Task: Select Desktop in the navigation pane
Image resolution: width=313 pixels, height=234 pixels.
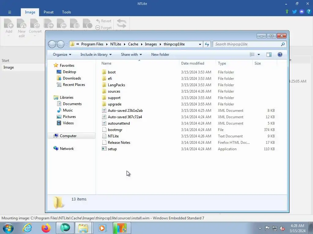Action: click(x=66, y=72)
